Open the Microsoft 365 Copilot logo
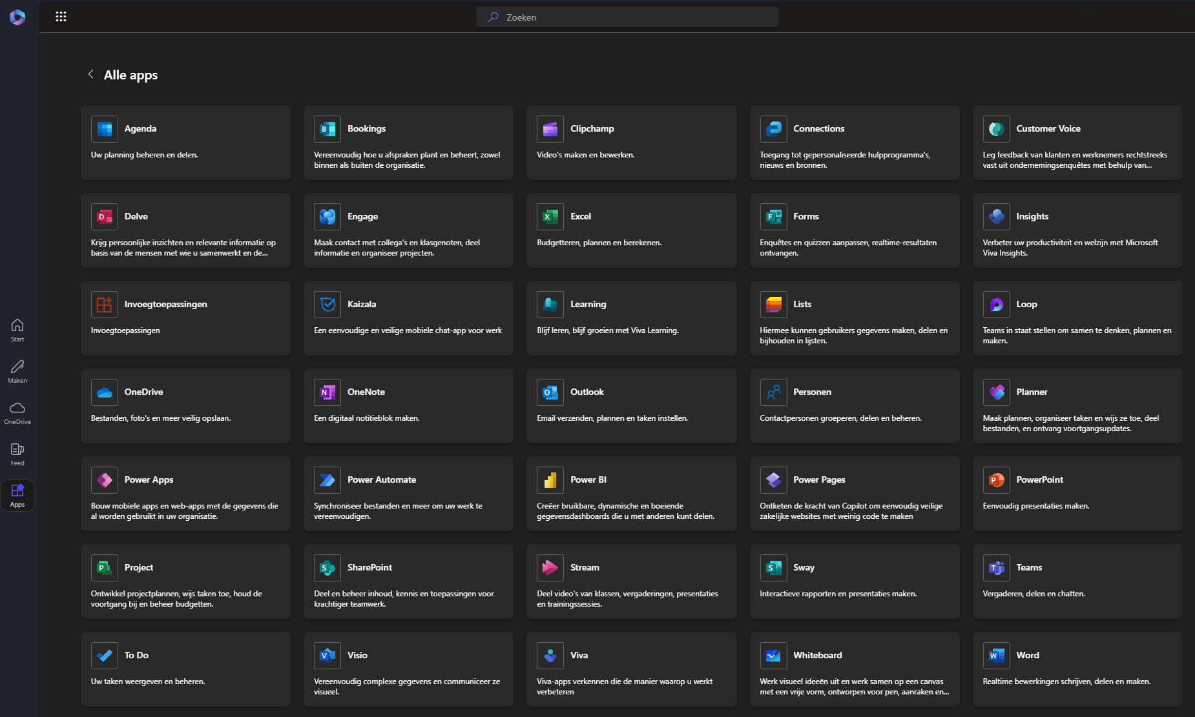1195x717 pixels. [17, 17]
